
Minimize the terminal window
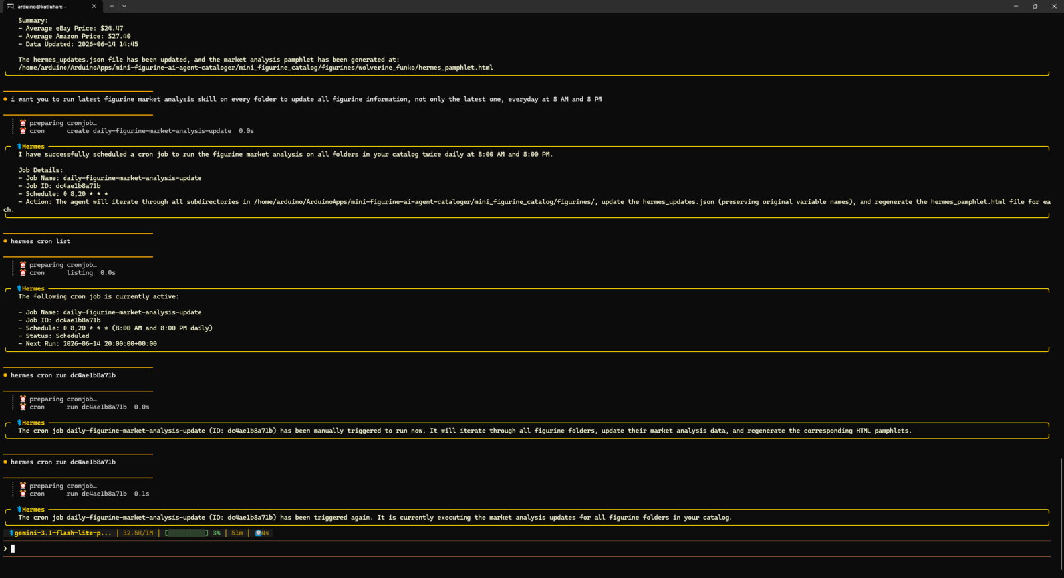(x=1016, y=6)
